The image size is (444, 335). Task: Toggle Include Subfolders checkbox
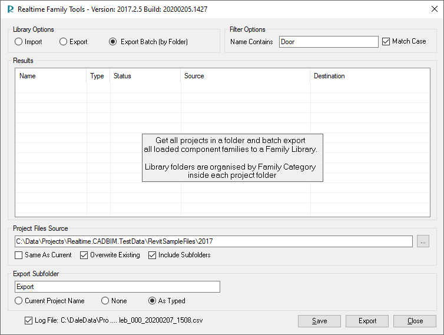point(152,255)
